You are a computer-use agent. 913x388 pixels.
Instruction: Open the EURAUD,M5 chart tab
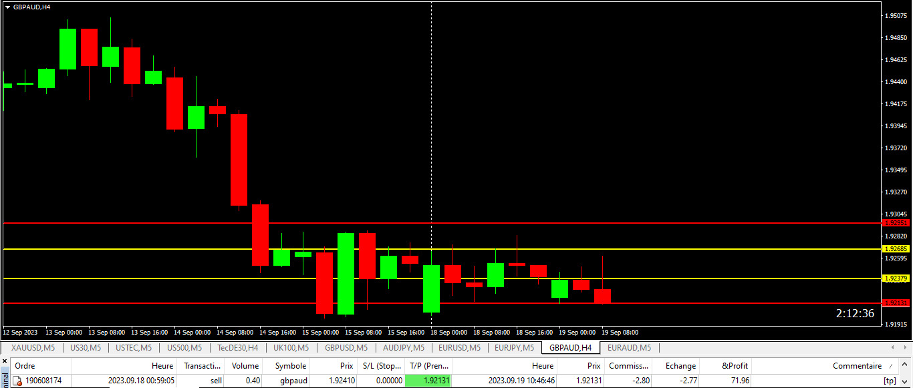629,348
